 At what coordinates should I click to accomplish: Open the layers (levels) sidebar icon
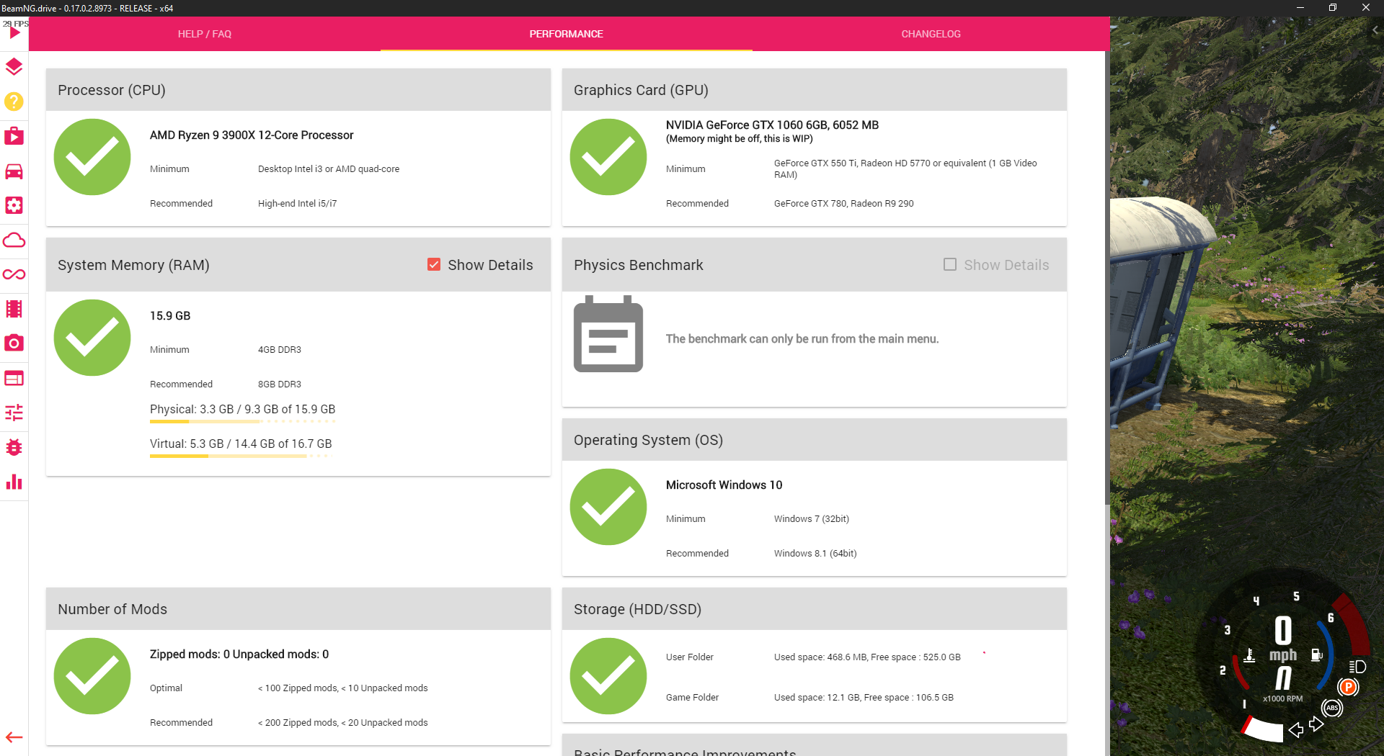click(x=14, y=67)
